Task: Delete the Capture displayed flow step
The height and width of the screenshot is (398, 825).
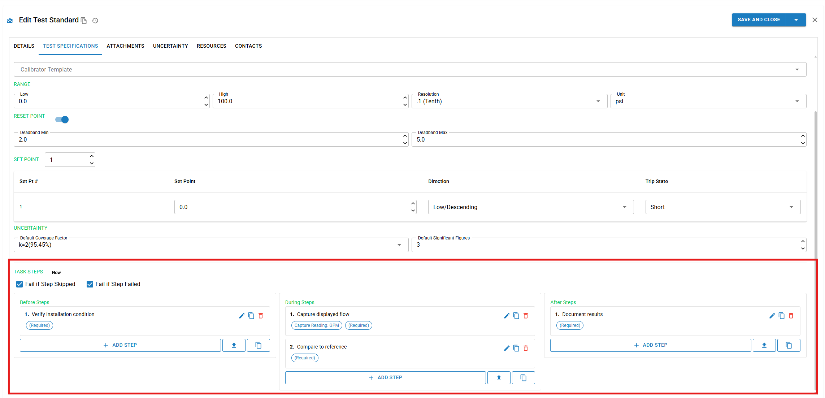Action: pos(526,316)
